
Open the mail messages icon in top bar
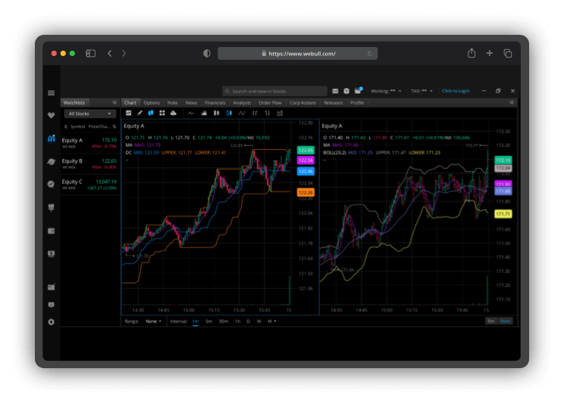335,91
